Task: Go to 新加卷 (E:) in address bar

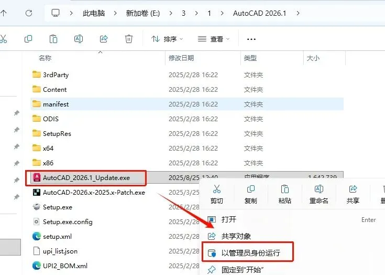Action: 143,13
